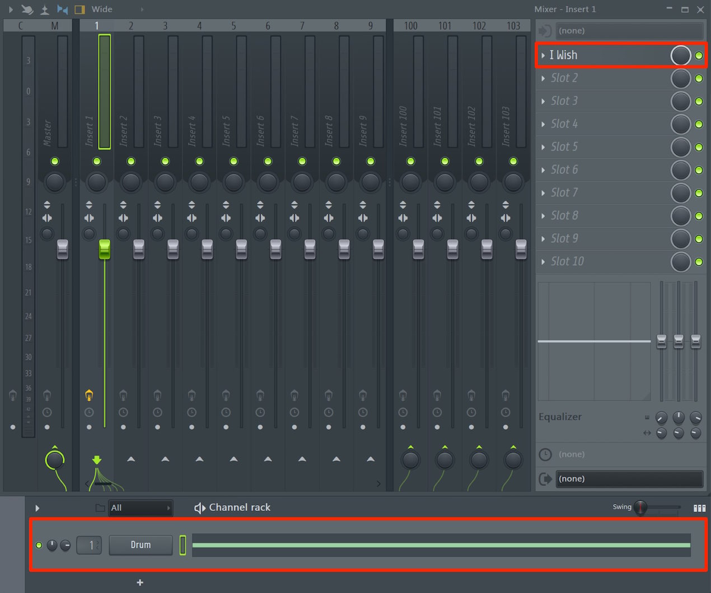
Task: Click the multi-touch hand icon in mixer toolbar
Action: (x=27, y=9)
